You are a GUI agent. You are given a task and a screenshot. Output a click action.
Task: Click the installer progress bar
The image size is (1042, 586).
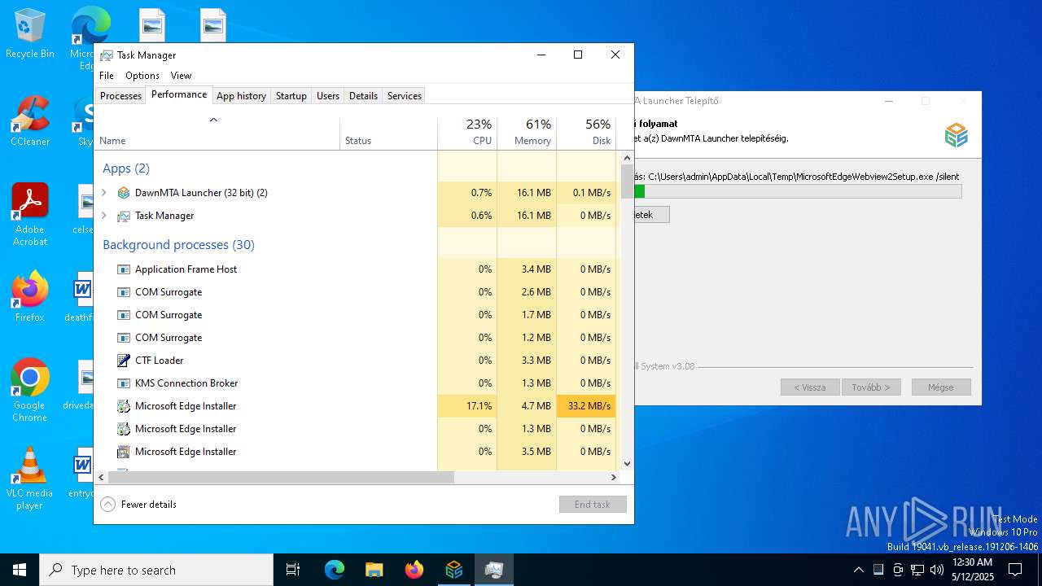coord(798,191)
